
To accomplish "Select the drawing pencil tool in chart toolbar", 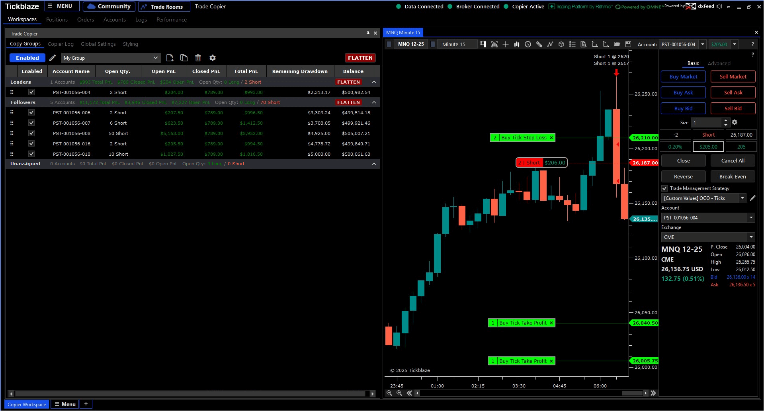I will point(539,44).
